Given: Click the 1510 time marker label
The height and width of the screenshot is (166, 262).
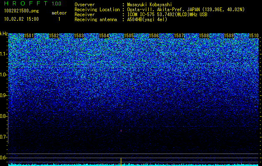Looking at the screenshot, I should pyautogui.click(x=254, y=36).
